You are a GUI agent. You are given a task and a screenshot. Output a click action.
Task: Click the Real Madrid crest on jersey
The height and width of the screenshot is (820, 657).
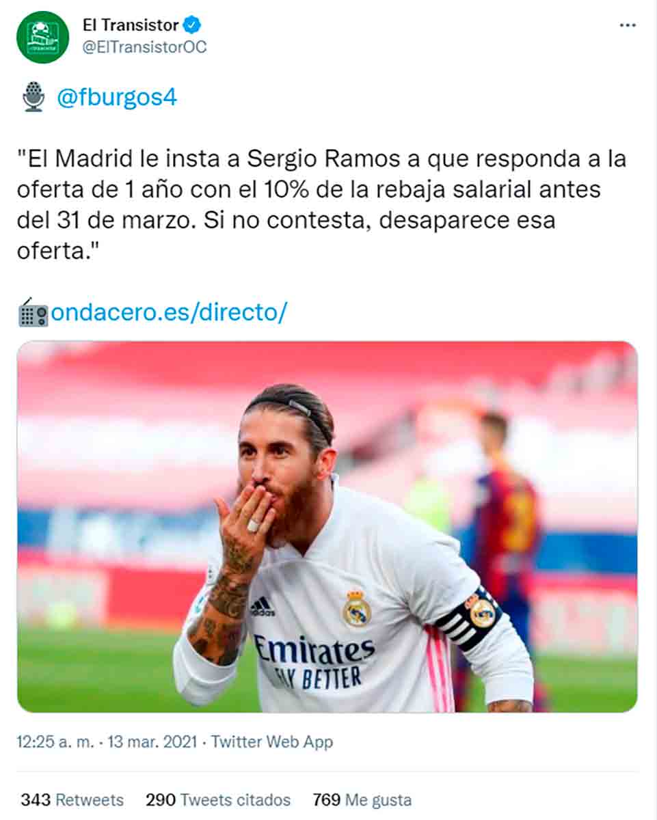357,608
